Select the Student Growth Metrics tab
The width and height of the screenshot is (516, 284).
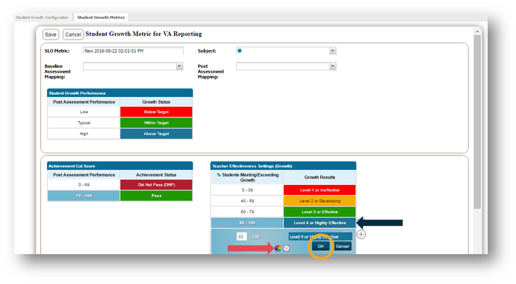(101, 18)
